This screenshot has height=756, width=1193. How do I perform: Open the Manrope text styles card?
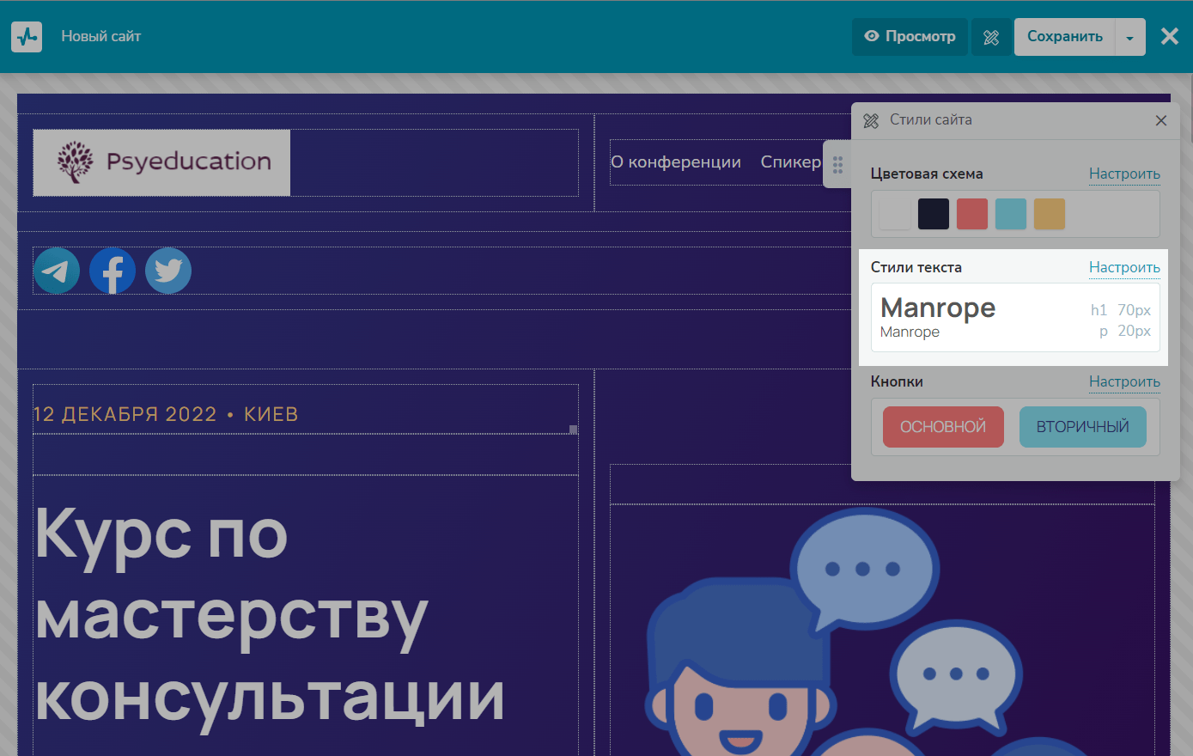[1015, 318]
